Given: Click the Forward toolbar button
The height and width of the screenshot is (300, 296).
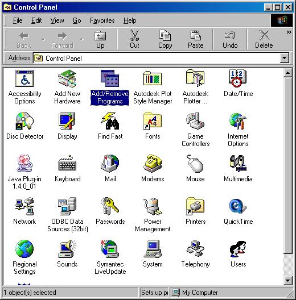Looking at the screenshot, I should 63,40.
